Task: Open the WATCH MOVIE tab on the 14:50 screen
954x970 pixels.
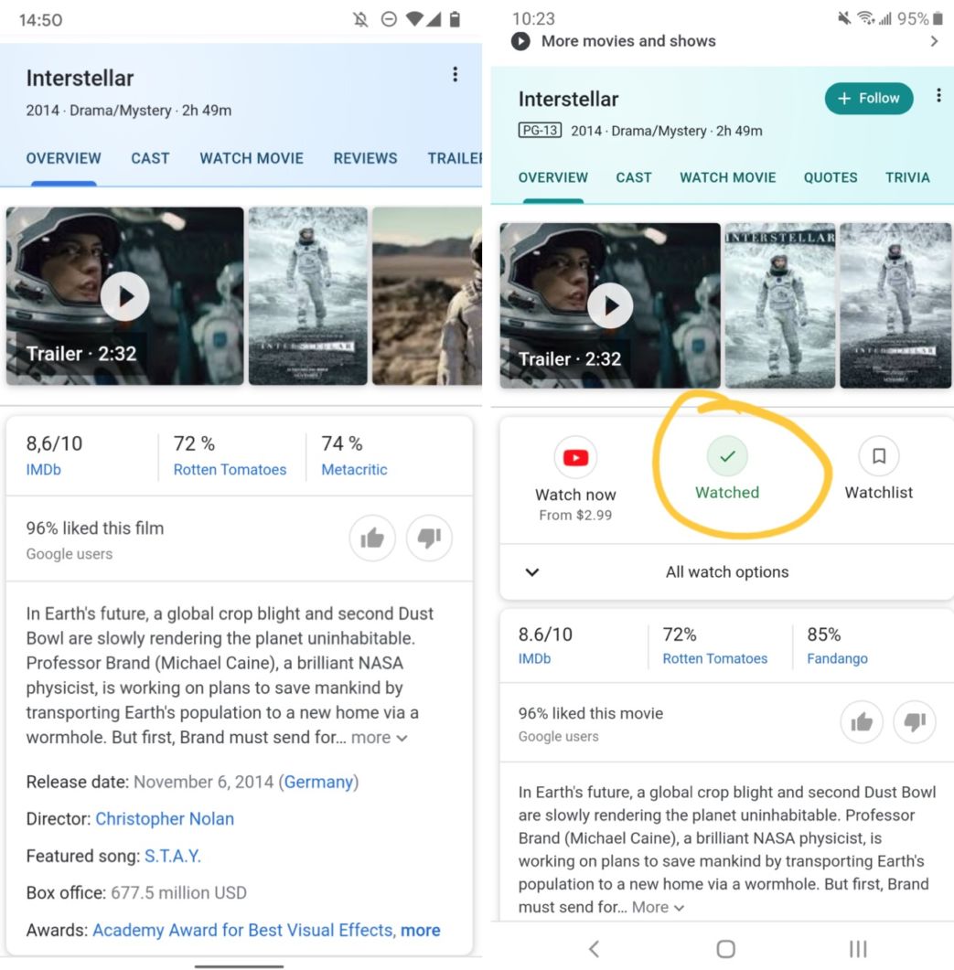Action: (x=252, y=158)
